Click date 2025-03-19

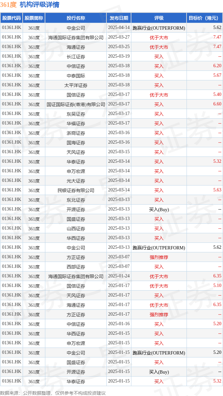tap(119, 56)
